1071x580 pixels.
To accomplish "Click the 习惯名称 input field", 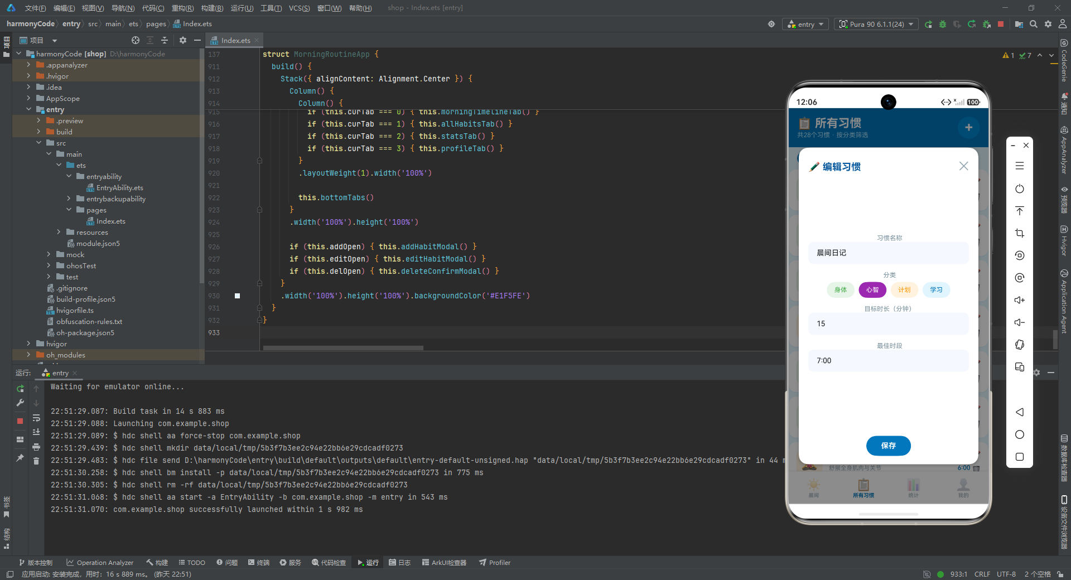I will pyautogui.click(x=889, y=253).
